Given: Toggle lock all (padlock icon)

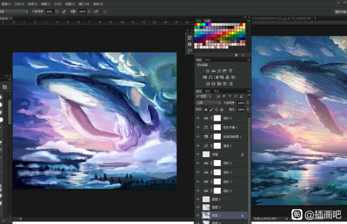Looking at the screenshot, I should (x=222, y=109).
